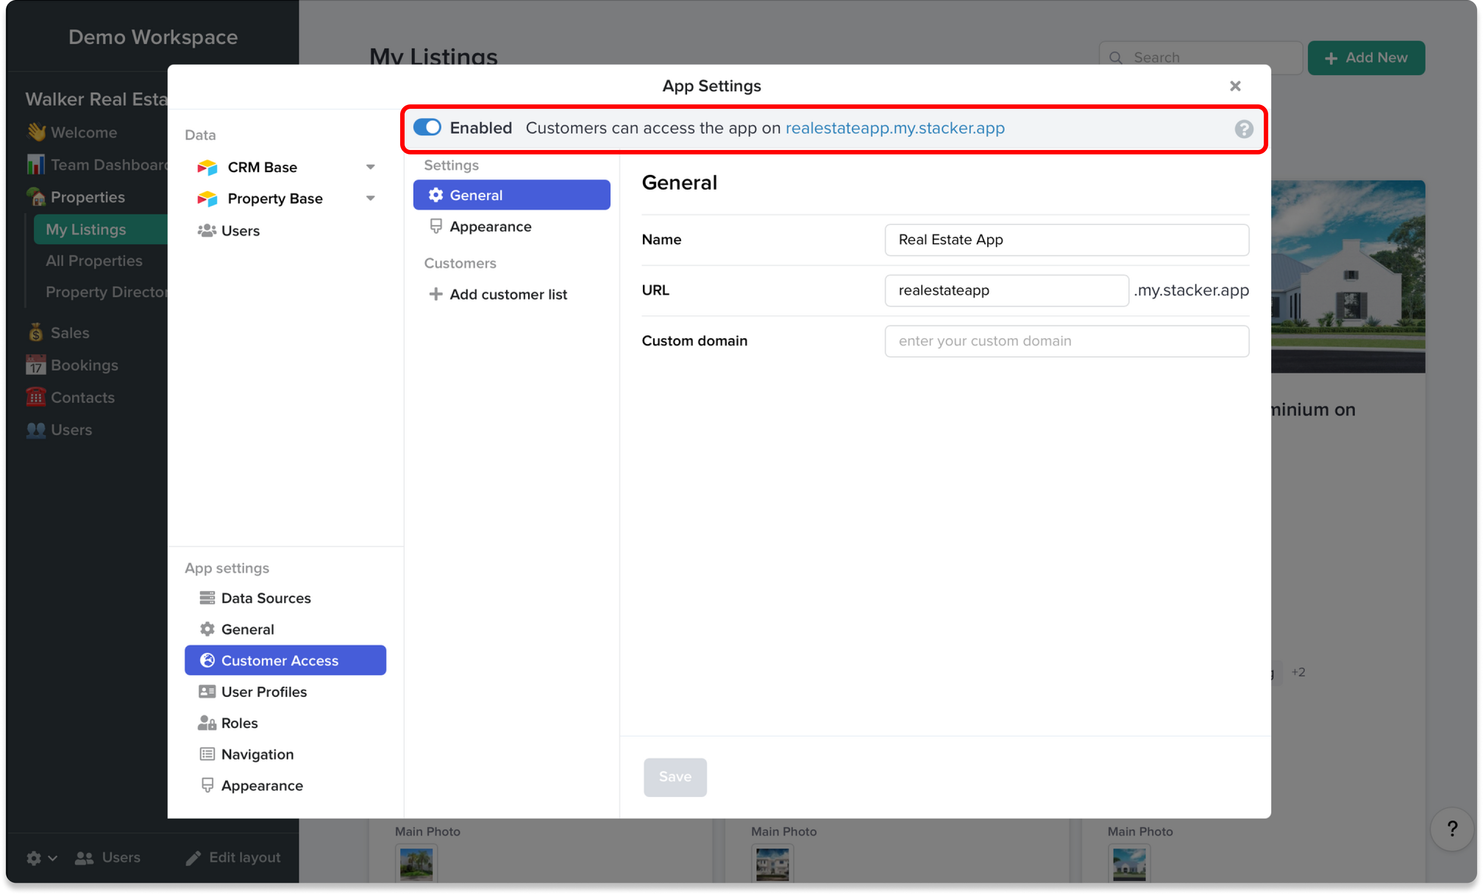Click the Bookings calendar icon
The width and height of the screenshot is (1483, 895).
click(35, 365)
